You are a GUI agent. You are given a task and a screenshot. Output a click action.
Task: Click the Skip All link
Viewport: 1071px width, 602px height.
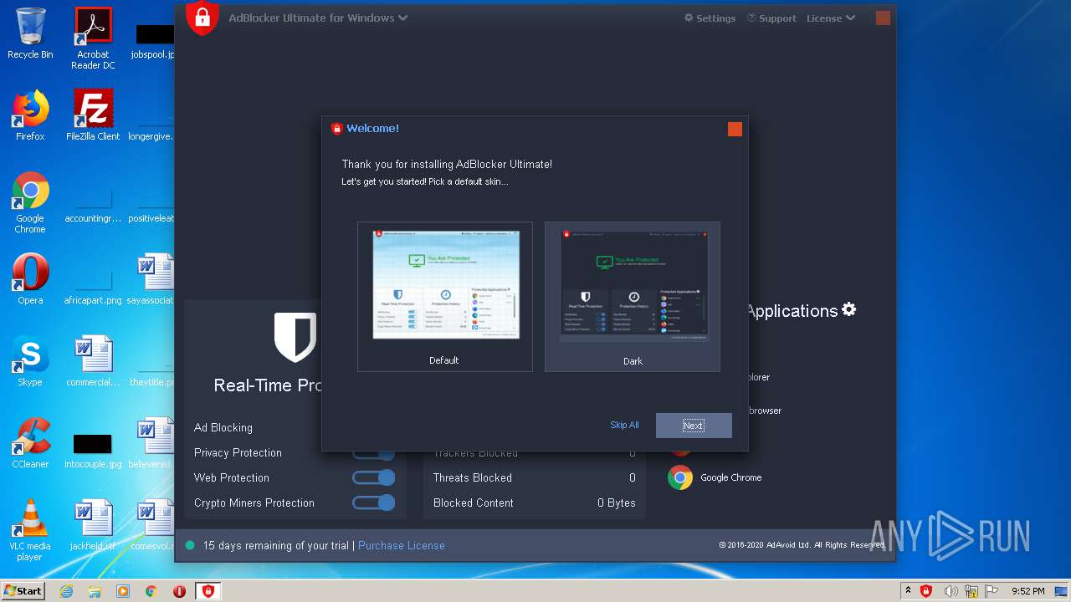(x=624, y=425)
